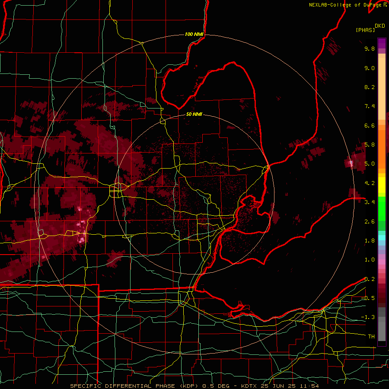Image resolution: width=389 pixels, height=389 pixels.
Task: Click the purple top segment of color bar
Action: click(x=382, y=43)
